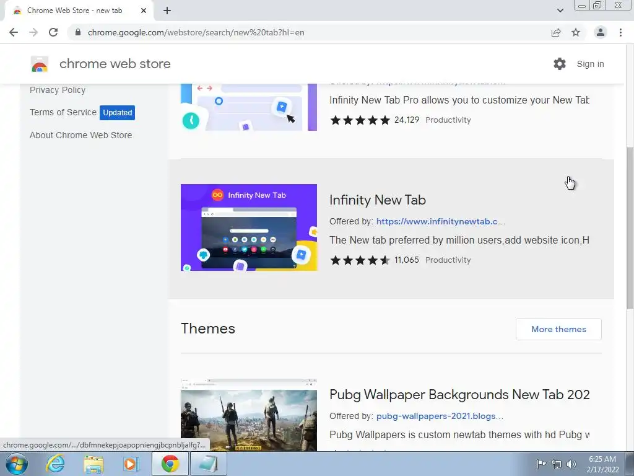Click the chrome web store heading text
The image size is (634, 476).
[115, 64]
